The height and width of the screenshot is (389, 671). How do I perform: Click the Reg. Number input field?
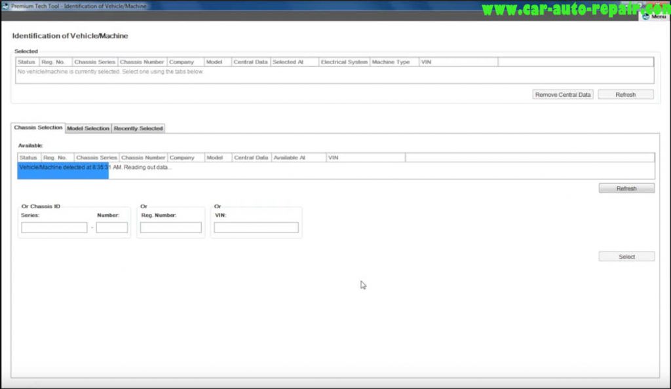(x=170, y=227)
